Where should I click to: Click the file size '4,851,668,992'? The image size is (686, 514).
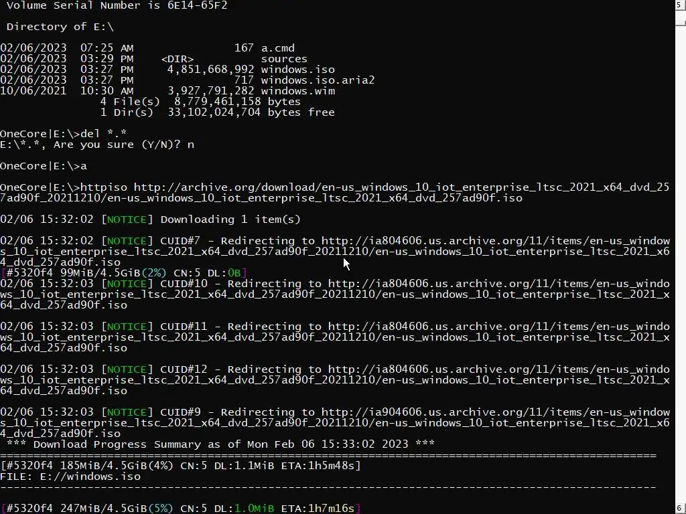(210, 70)
